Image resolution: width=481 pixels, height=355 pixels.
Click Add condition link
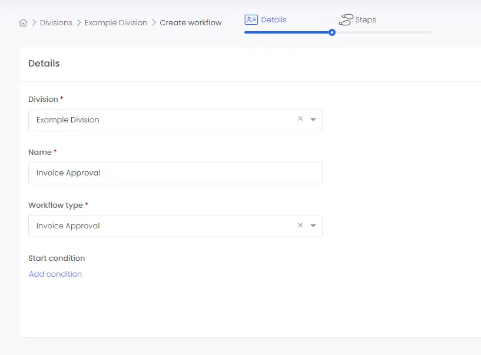pyautogui.click(x=55, y=274)
